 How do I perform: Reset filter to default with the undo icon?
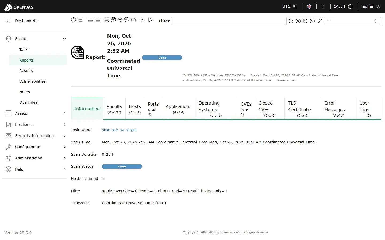305,21
